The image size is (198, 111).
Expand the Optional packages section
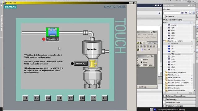[x=164, y=106]
